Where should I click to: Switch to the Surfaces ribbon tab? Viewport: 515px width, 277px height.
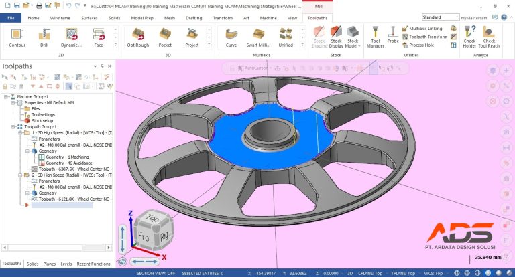[89, 18]
